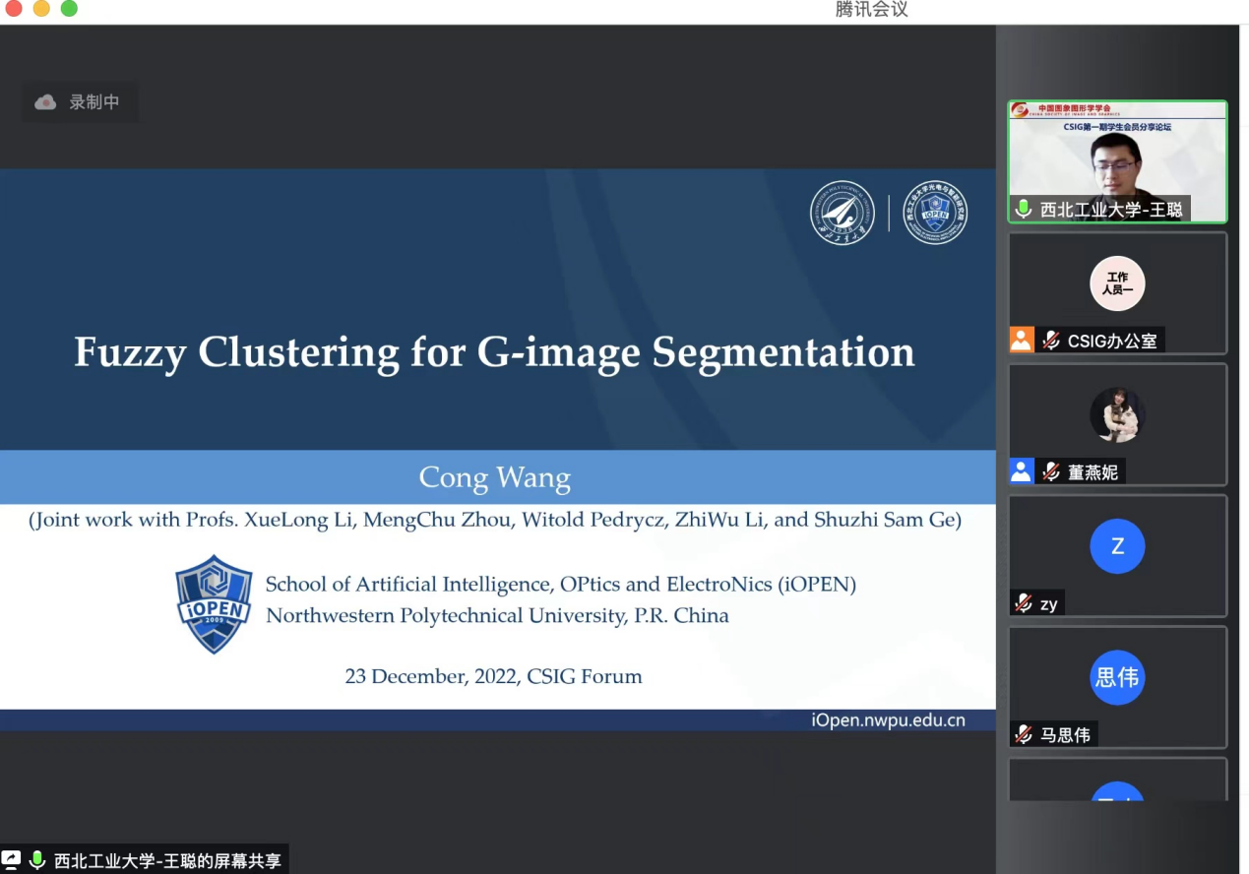Click the blue Z avatar circle
This screenshot has width=1249, height=874.
[x=1117, y=546]
